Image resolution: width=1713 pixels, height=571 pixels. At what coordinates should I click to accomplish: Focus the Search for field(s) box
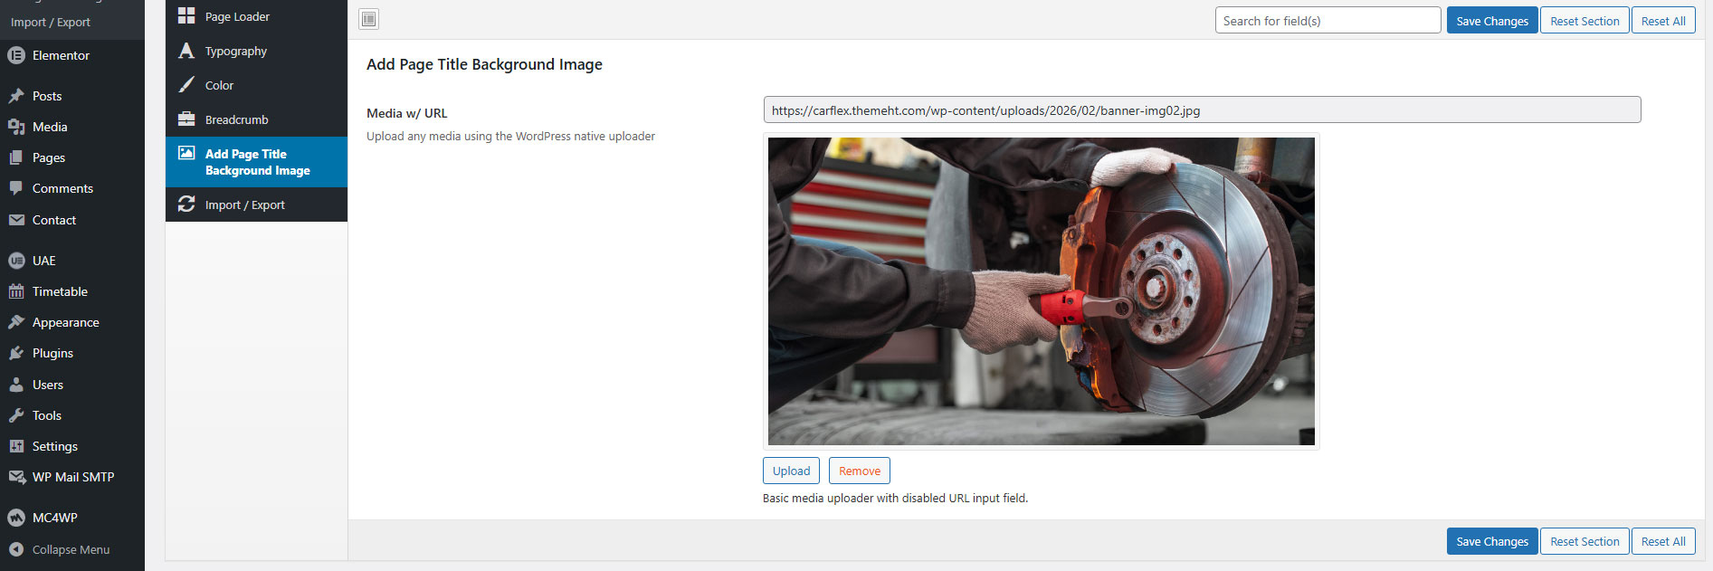pos(1327,21)
